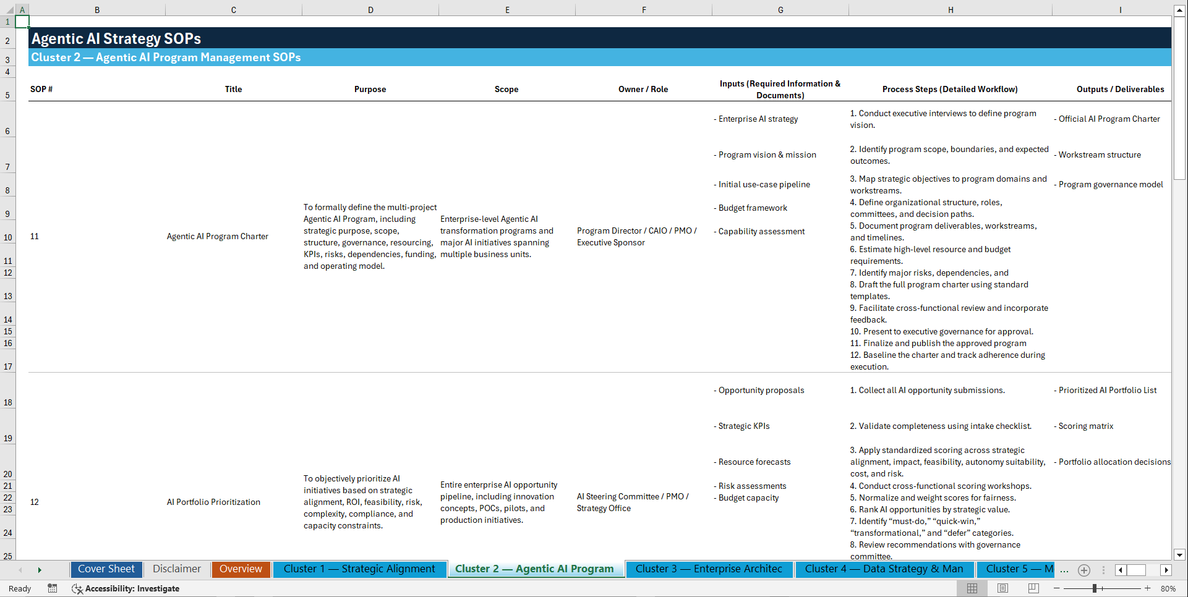This screenshot has width=1188, height=597.
Task: Start macro recording from the status bar
Action: (53, 588)
